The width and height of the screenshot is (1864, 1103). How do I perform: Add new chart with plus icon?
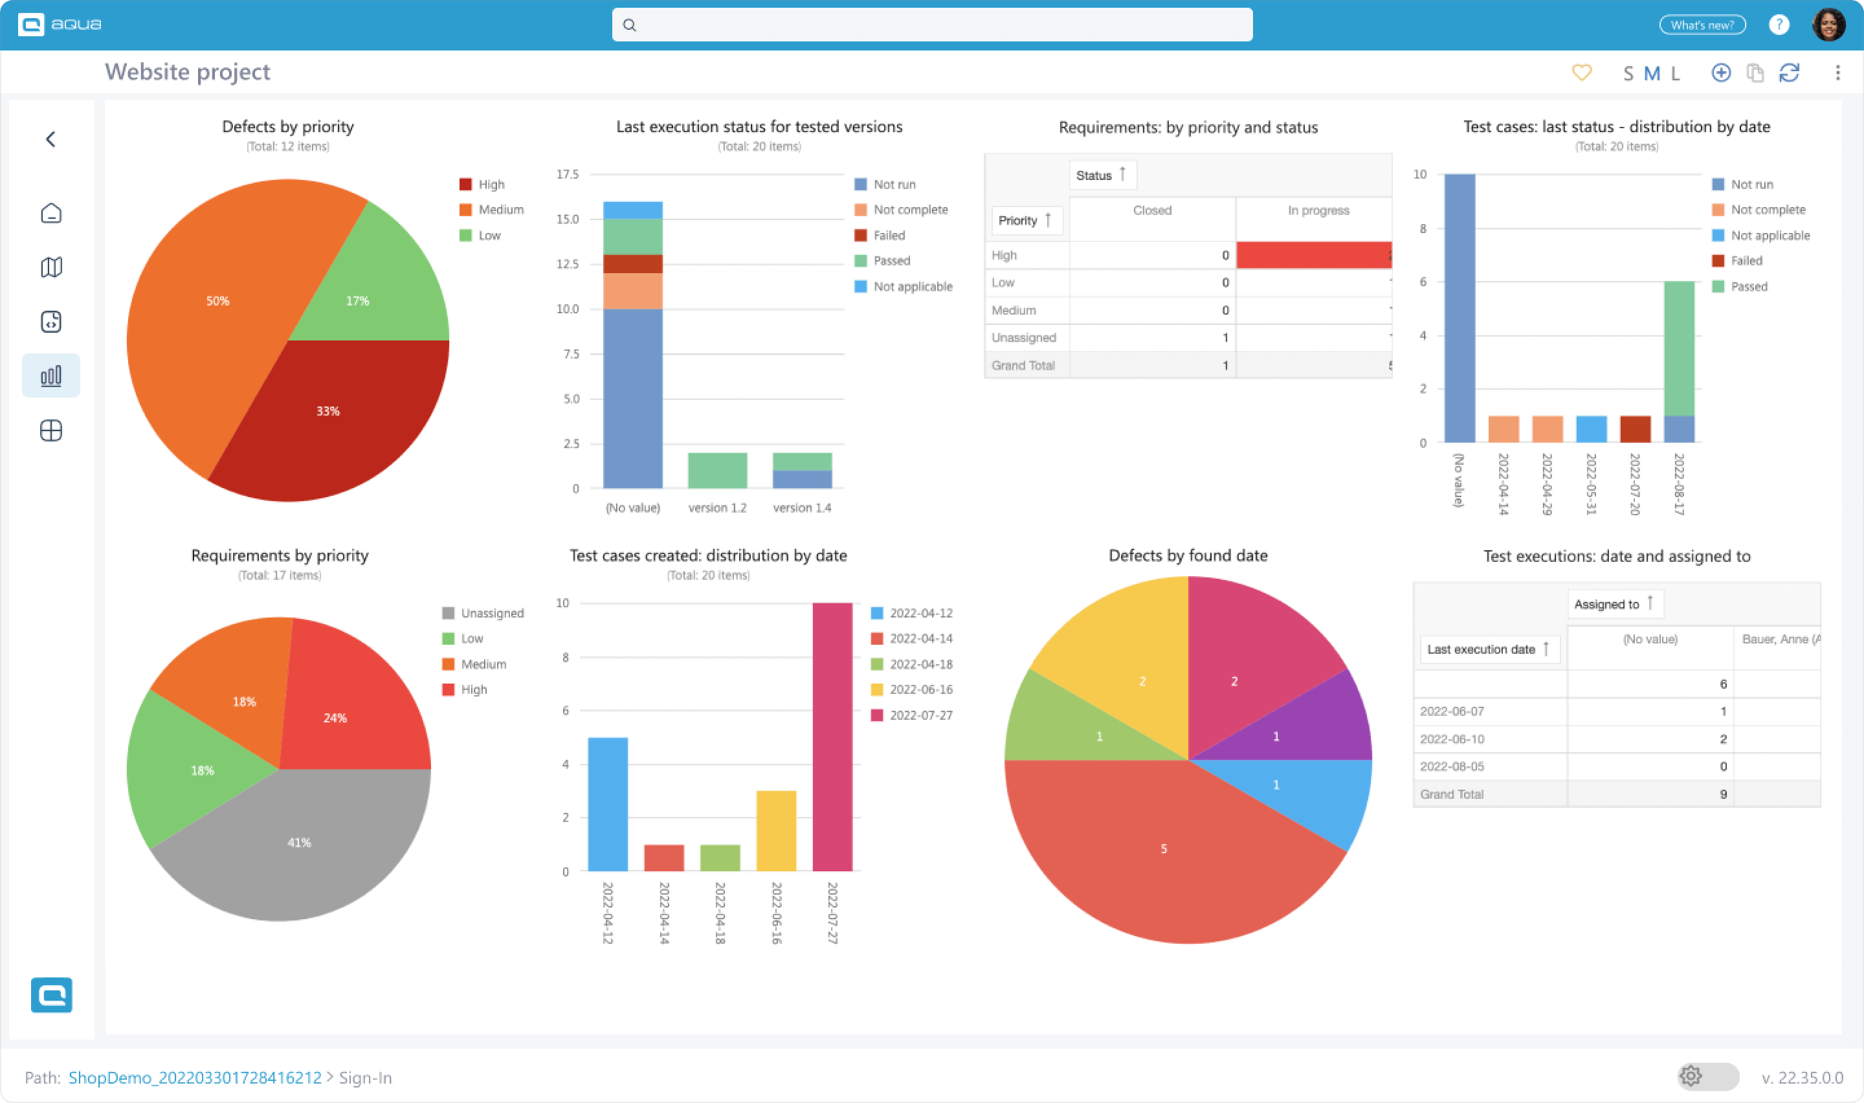click(1720, 72)
